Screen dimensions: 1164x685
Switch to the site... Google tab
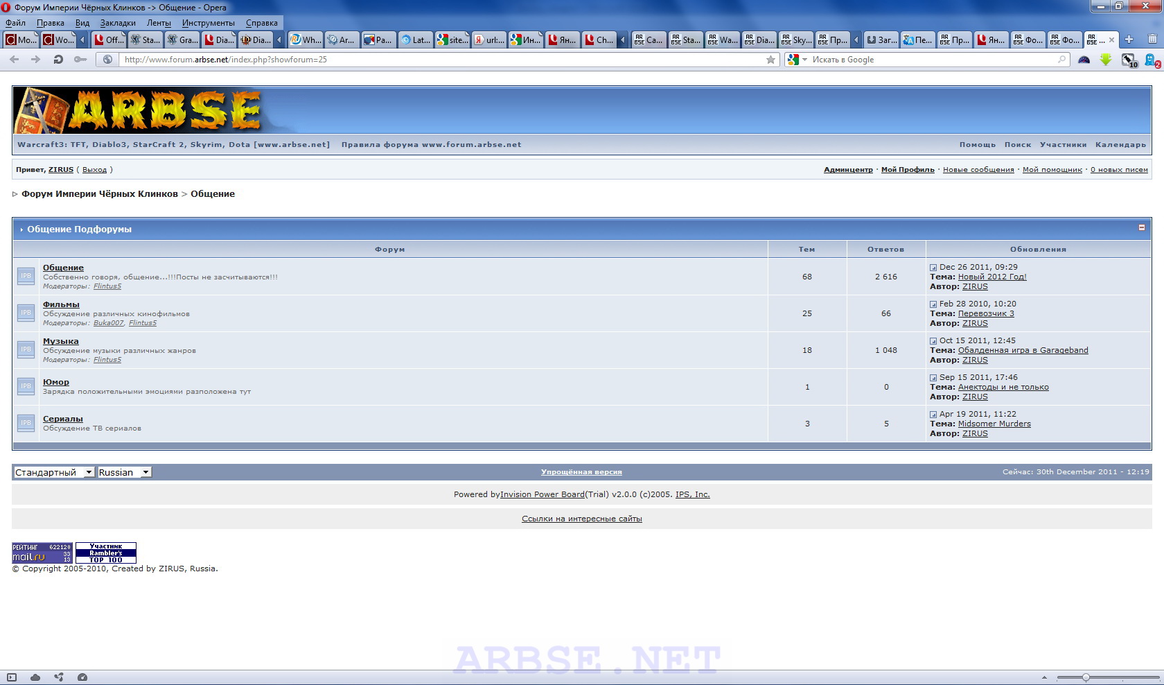click(452, 40)
